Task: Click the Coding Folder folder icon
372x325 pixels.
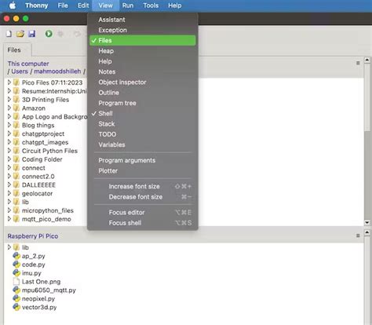Action: click(16, 159)
